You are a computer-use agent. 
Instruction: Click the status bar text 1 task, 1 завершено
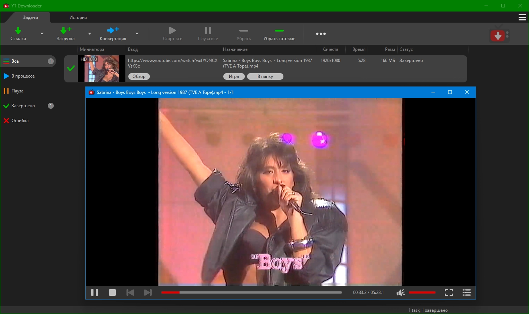pos(428,310)
